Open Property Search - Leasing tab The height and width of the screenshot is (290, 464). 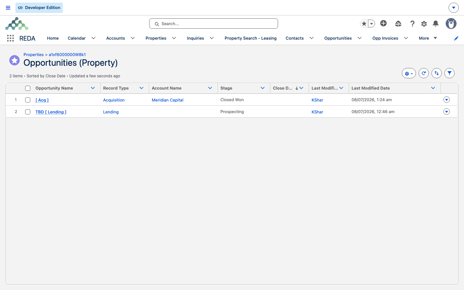(251, 38)
